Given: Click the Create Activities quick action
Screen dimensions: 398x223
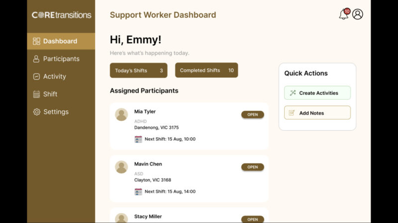Looking at the screenshot, I should click(x=317, y=93).
